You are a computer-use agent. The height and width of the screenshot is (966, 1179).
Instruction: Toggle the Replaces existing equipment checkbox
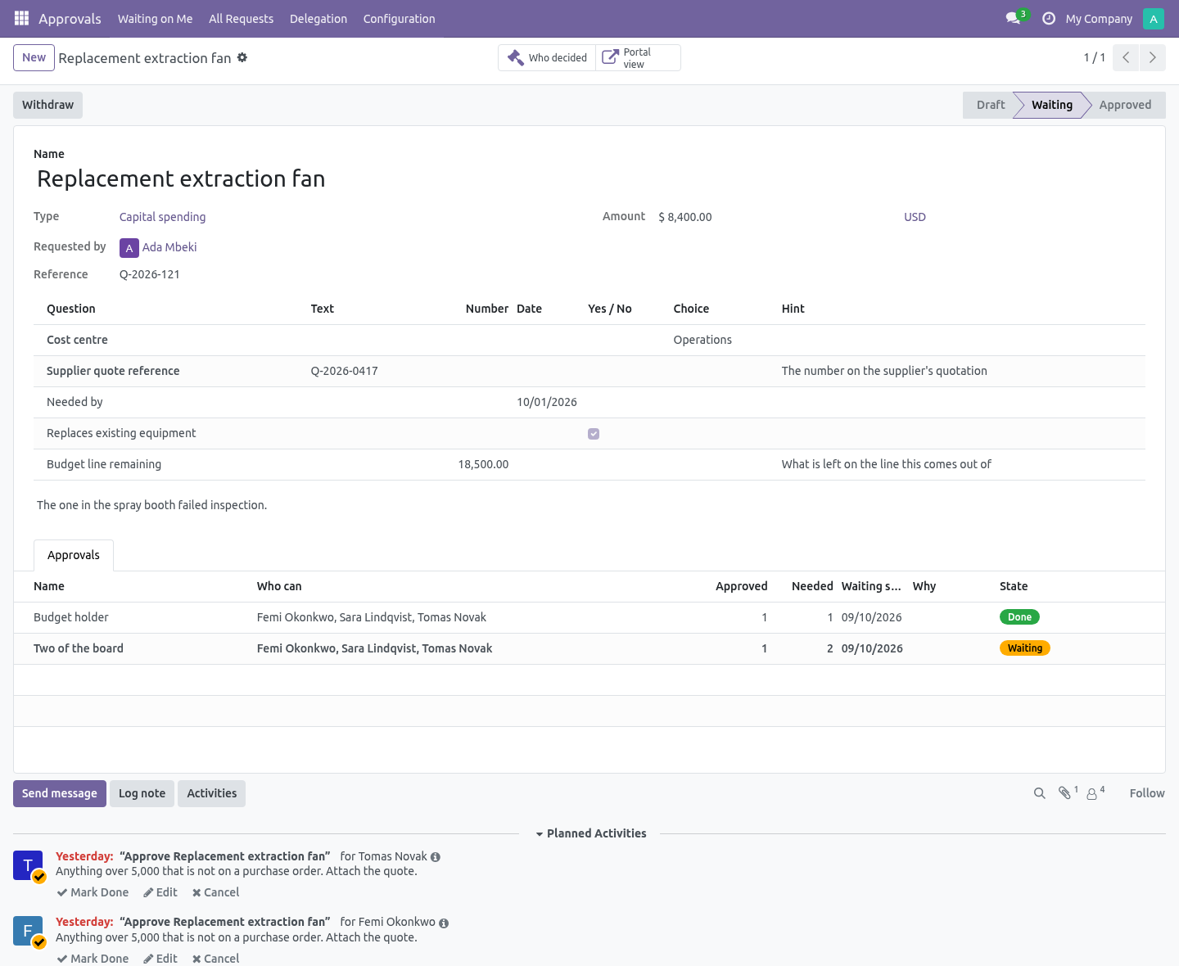594,434
